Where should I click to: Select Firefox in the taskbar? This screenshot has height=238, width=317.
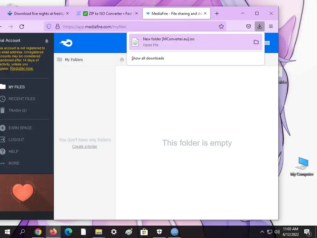coord(53,232)
